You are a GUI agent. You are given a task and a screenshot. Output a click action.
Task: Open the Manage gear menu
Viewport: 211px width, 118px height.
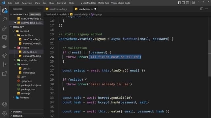[4, 113]
